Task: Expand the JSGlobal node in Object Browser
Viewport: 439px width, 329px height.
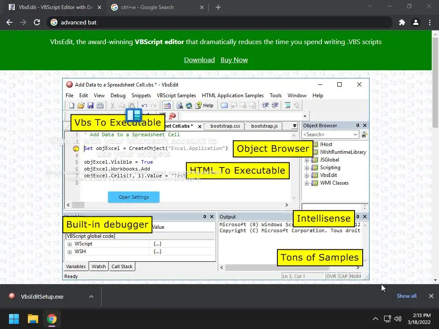Action: point(307,160)
